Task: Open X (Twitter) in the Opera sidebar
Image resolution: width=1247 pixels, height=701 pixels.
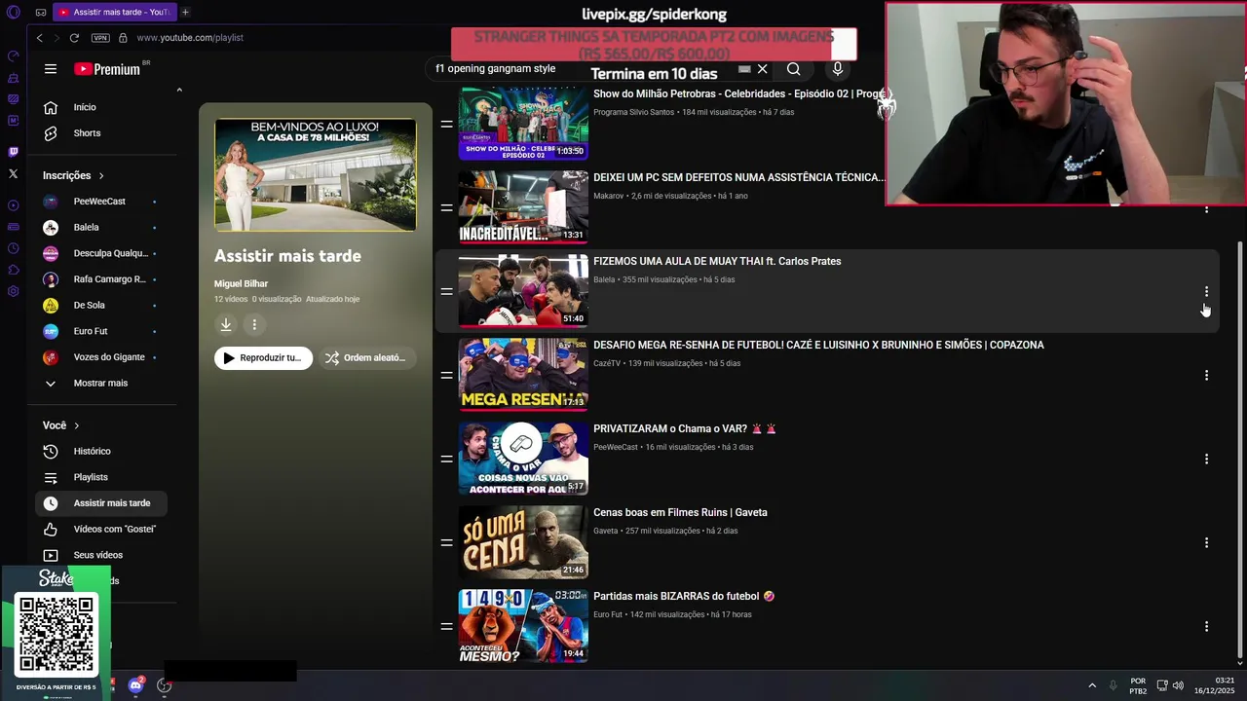Action: click(x=13, y=173)
